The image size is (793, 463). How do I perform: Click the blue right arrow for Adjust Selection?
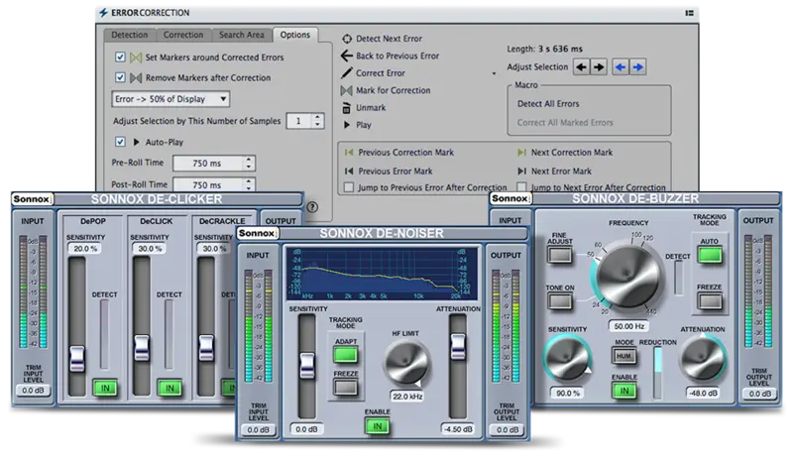pyautogui.click(x=637, y=67)
